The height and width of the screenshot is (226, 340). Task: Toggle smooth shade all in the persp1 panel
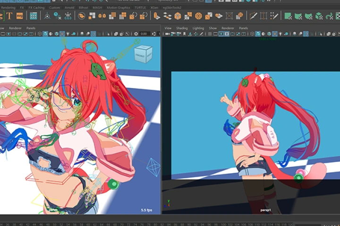[x=258, y=34]
